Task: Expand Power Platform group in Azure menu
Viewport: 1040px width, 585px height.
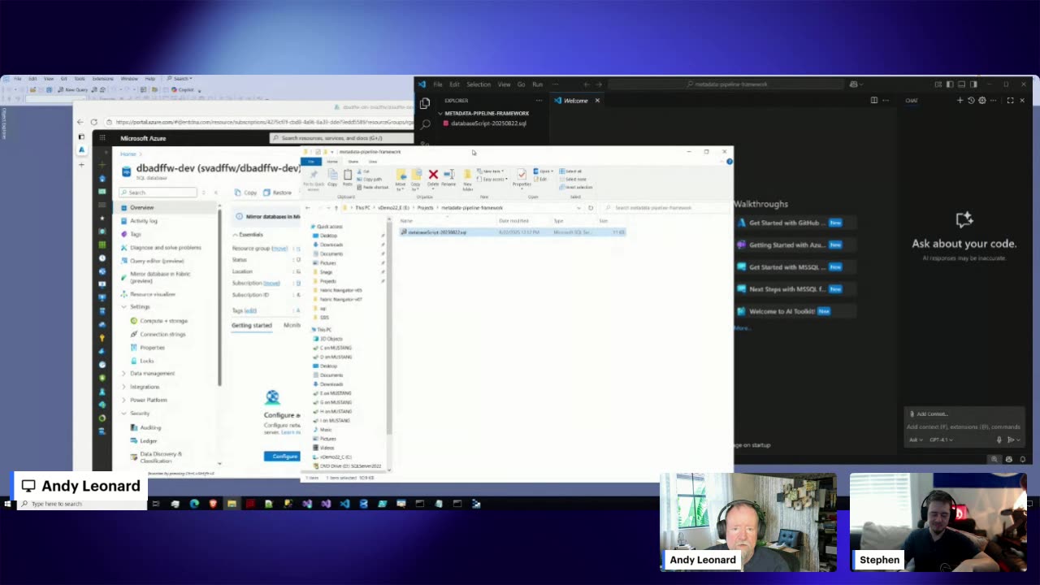Action: coord(123,400)
